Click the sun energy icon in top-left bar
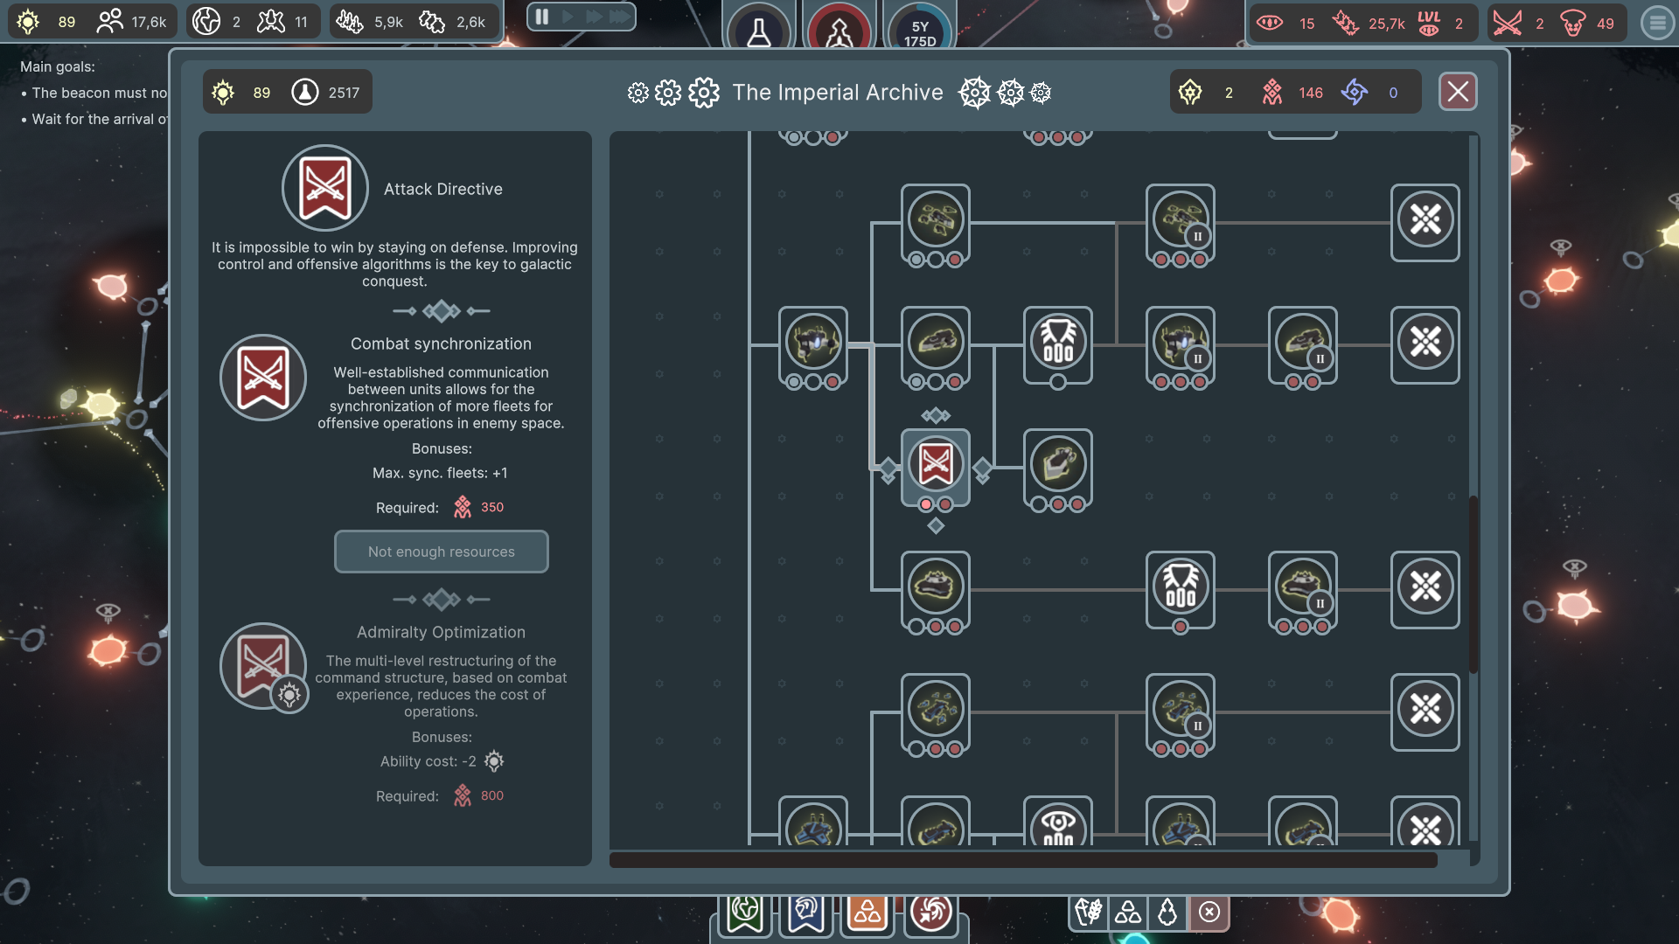This screenshot has width=1679, height=944. [28, 22]
